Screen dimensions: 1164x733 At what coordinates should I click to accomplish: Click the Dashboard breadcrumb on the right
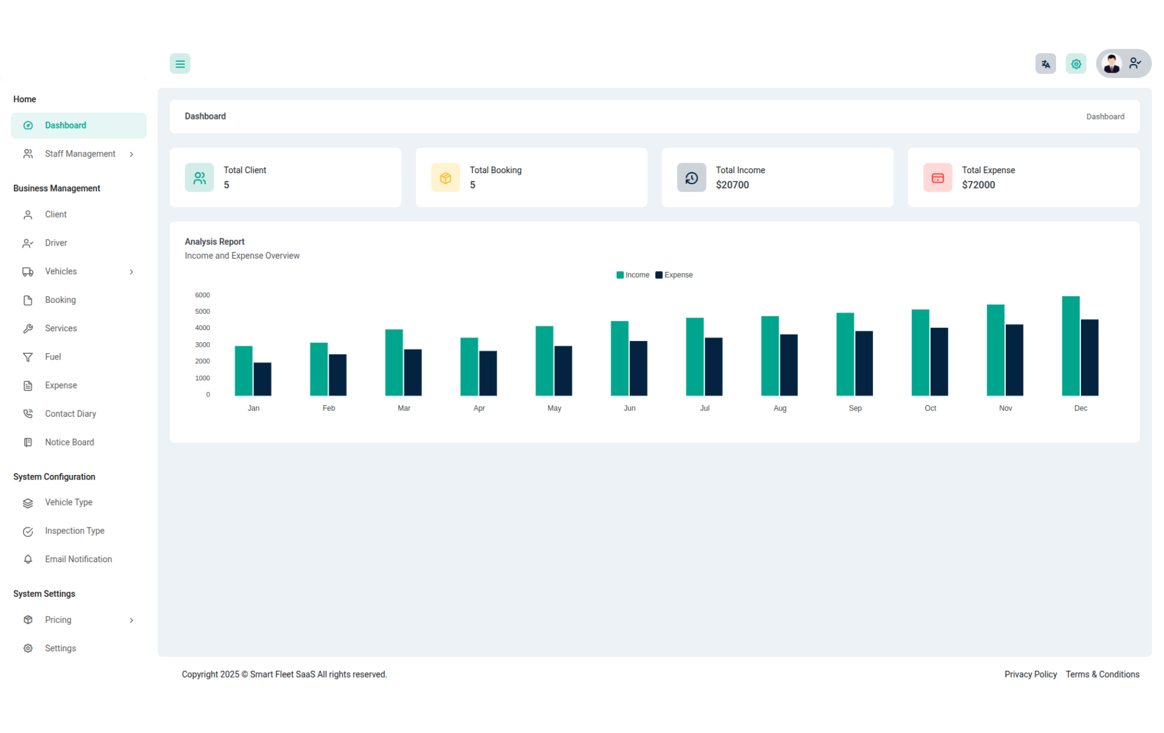point(1105,117)
